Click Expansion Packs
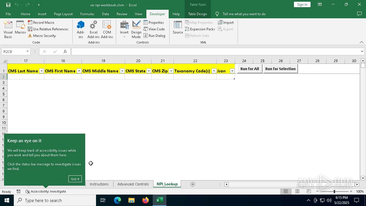The width and height of the screenshot is (366, 206). click(200, 29)
